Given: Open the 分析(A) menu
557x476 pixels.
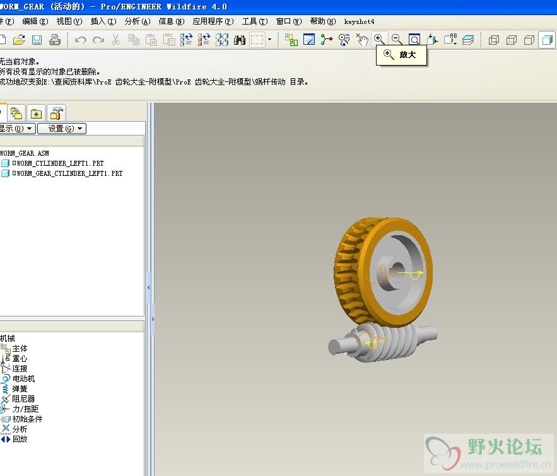Looking at the screenshot, I should point(138,21).
